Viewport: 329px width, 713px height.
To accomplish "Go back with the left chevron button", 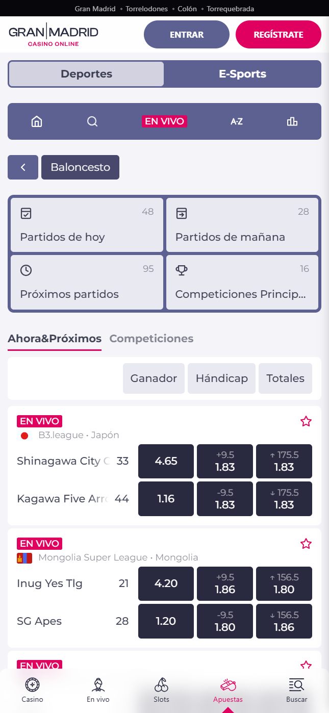I will [23, 167].
